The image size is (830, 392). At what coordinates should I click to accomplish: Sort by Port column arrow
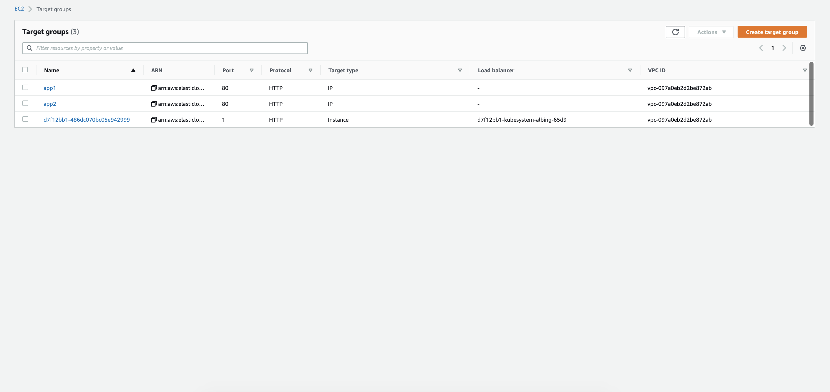[x=251, y=70]
